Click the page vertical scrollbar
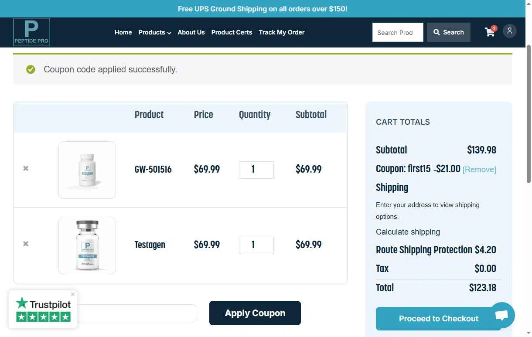532x337 pixels. 529,113
